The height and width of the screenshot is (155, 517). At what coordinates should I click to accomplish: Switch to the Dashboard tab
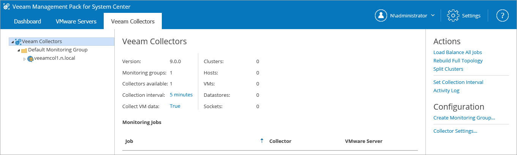coord(27,21)
